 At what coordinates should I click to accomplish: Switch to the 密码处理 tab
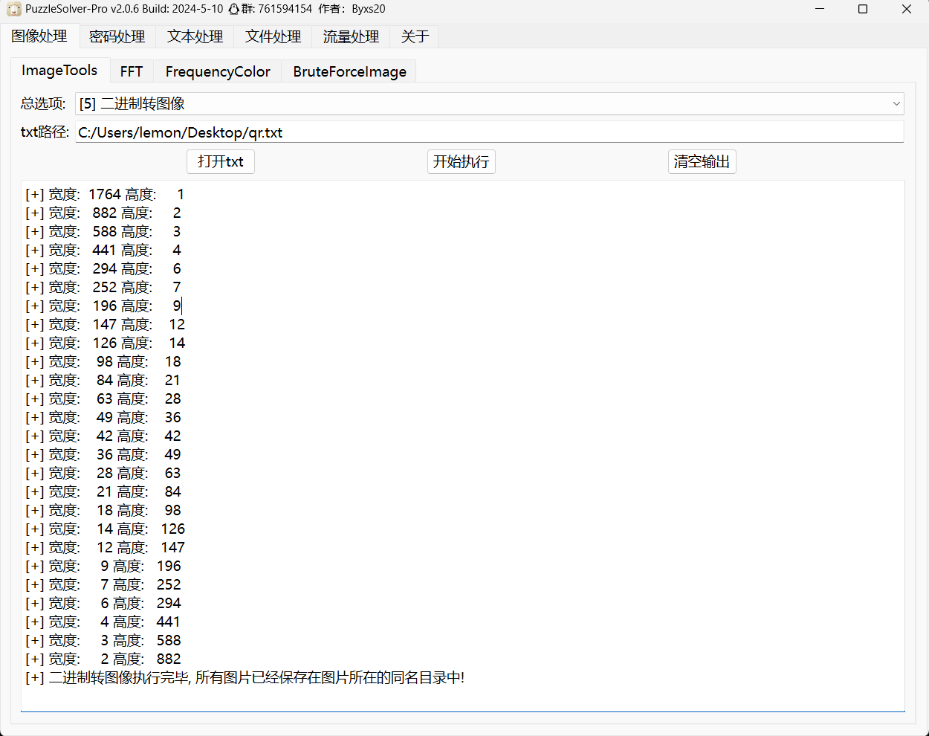pyautogui.click(x=117, y=36)
